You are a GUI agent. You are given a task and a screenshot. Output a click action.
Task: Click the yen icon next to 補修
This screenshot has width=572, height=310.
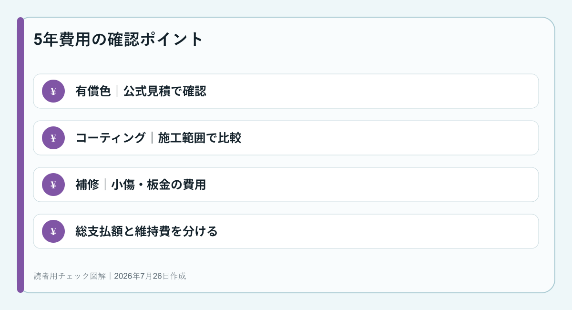53,185
